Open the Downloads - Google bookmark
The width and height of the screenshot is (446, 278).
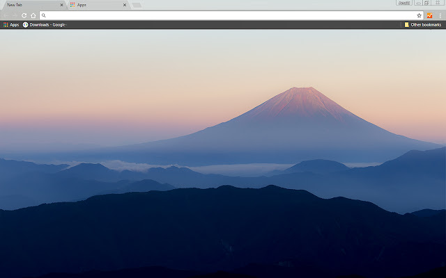pos(45,25)
